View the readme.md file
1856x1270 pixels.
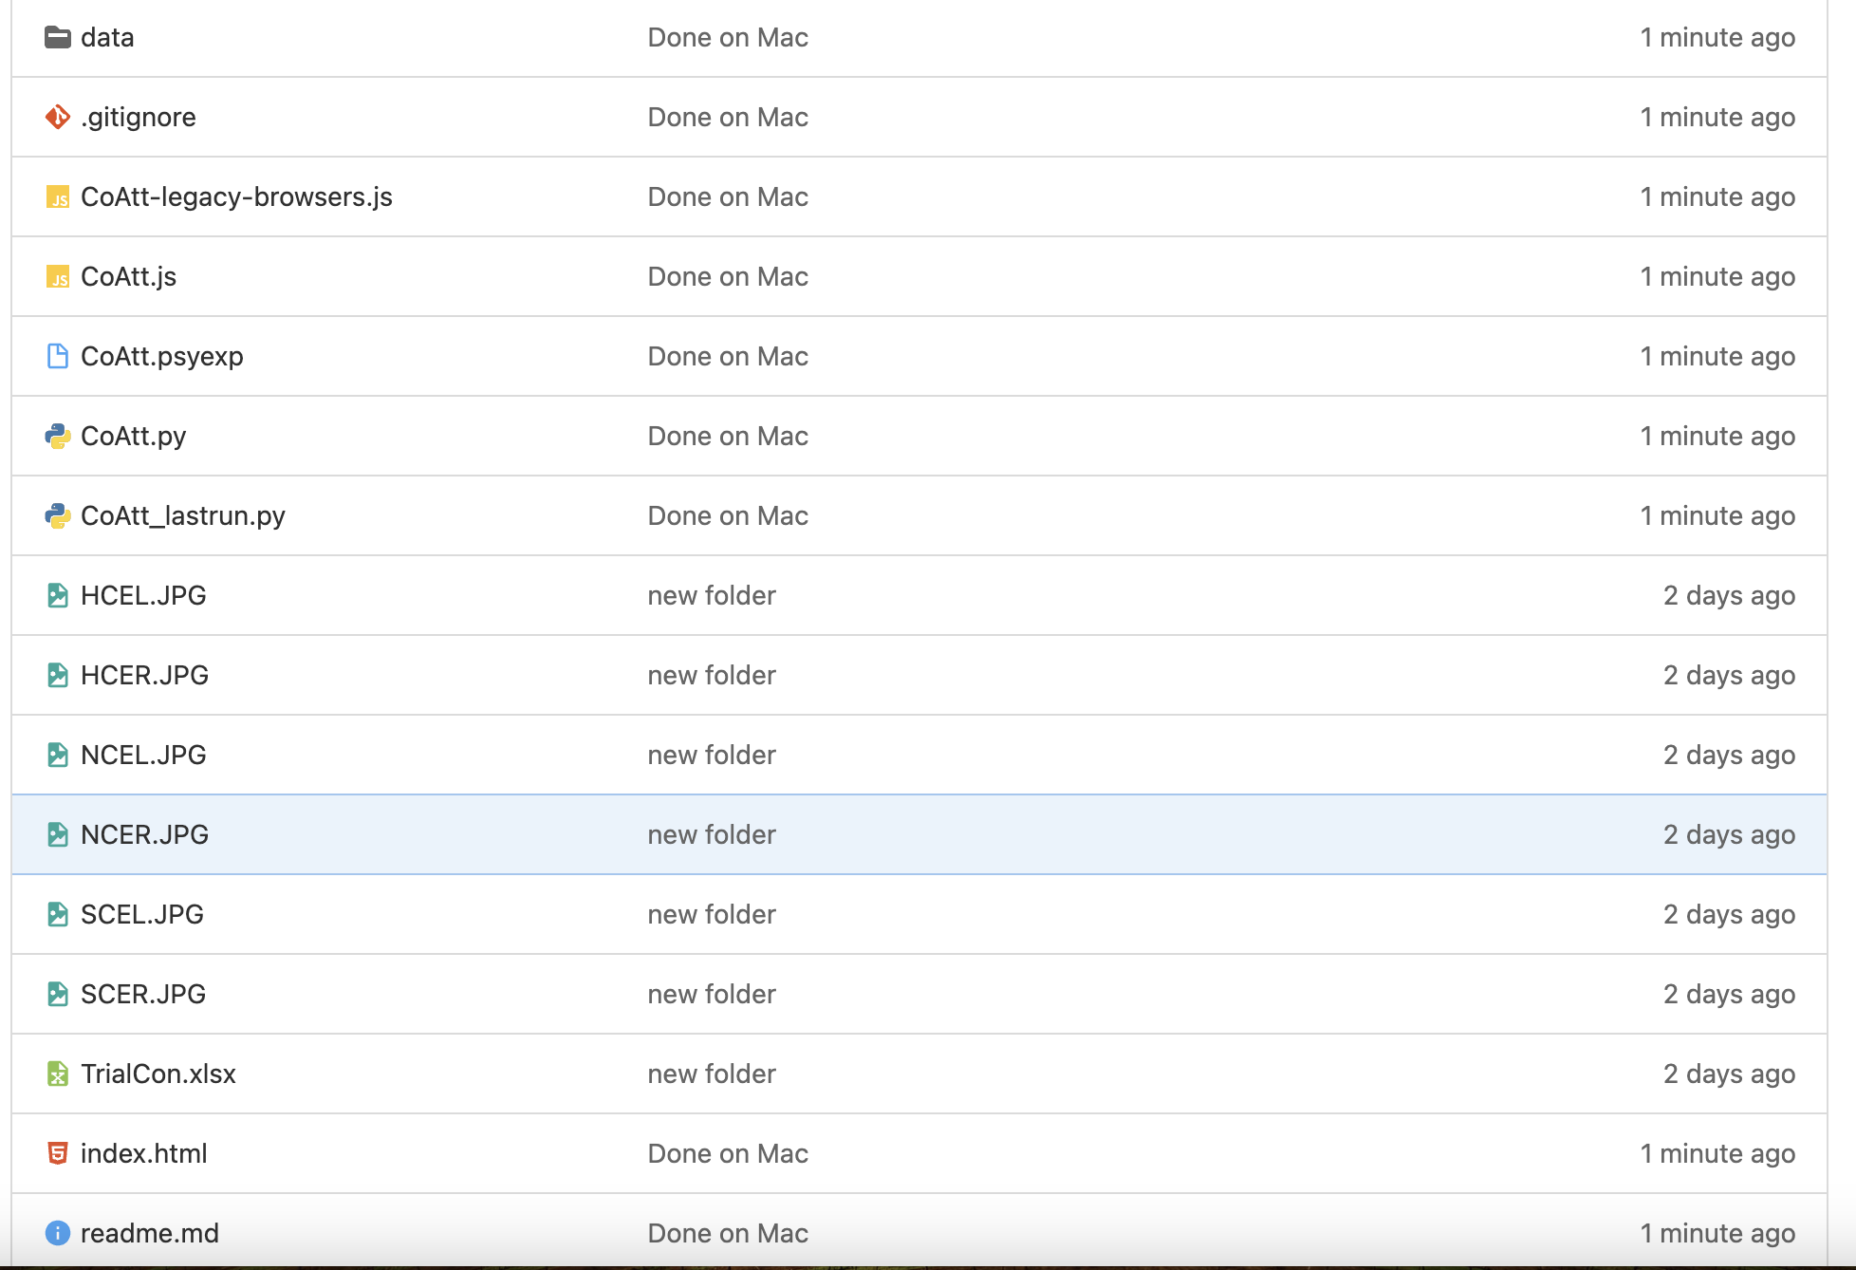(x=150, y=1233)
